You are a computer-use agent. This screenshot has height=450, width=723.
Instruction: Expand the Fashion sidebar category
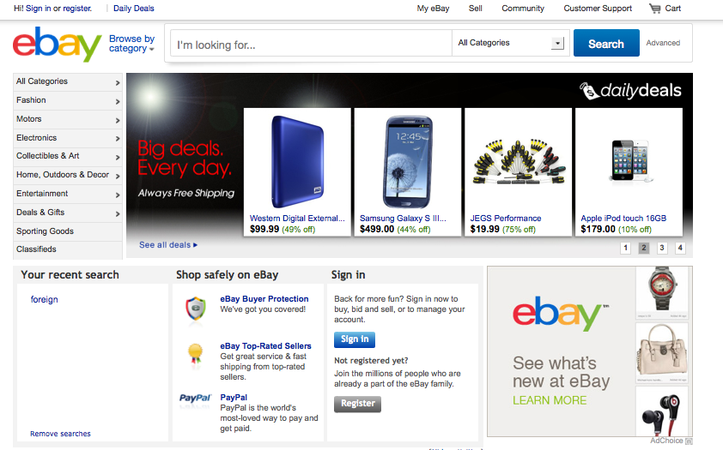click(68, 100)
